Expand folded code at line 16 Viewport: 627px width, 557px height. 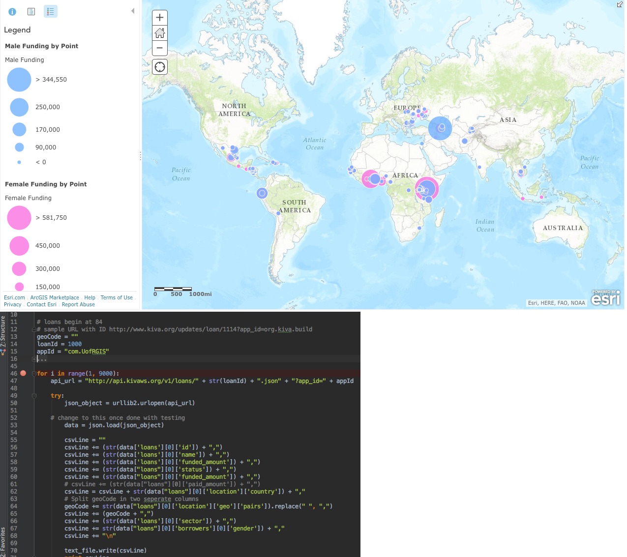point(34,359)
